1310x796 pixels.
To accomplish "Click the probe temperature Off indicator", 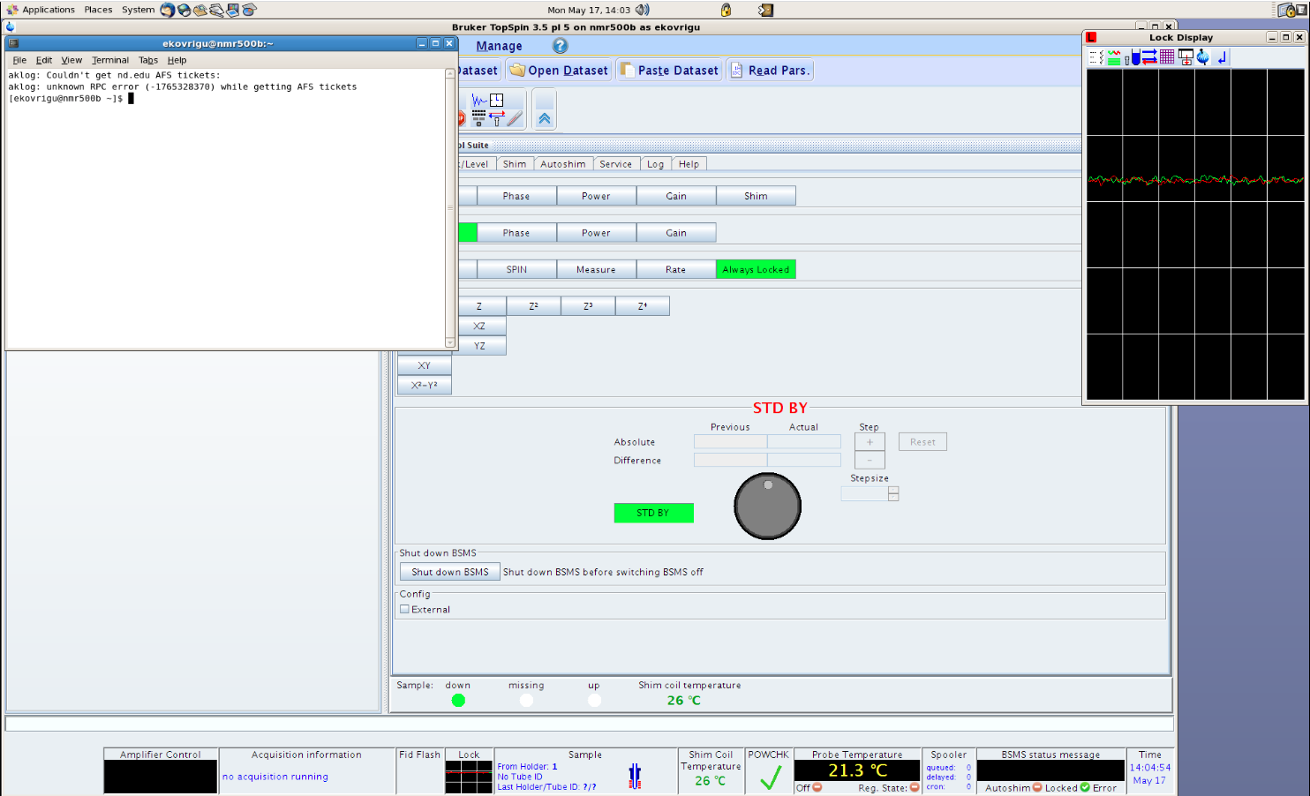I will [x=817, y=788].
